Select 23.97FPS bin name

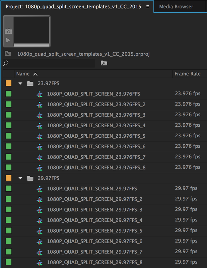(49, 83)
